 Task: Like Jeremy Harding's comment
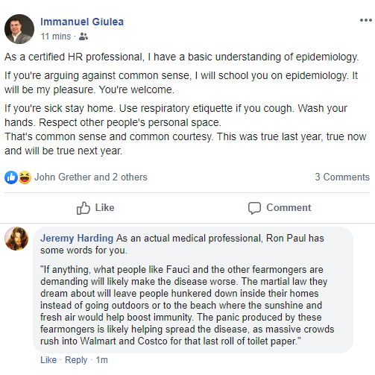tap(48, 360)
